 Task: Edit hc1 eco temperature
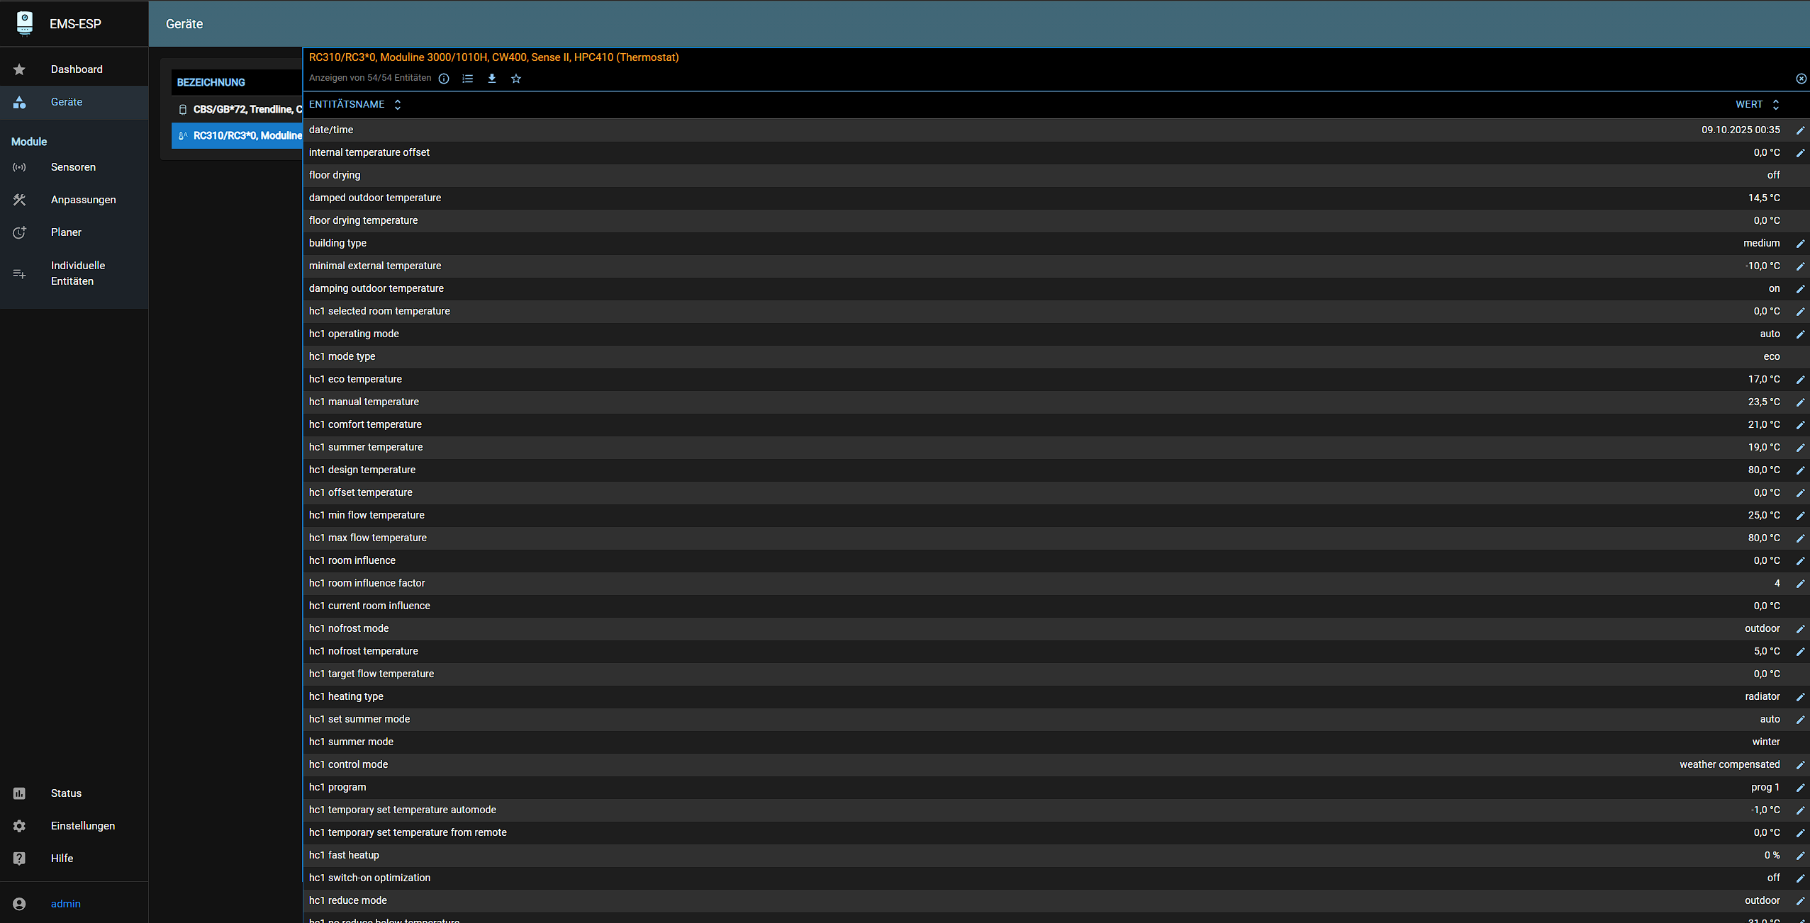pos(1800,380)
